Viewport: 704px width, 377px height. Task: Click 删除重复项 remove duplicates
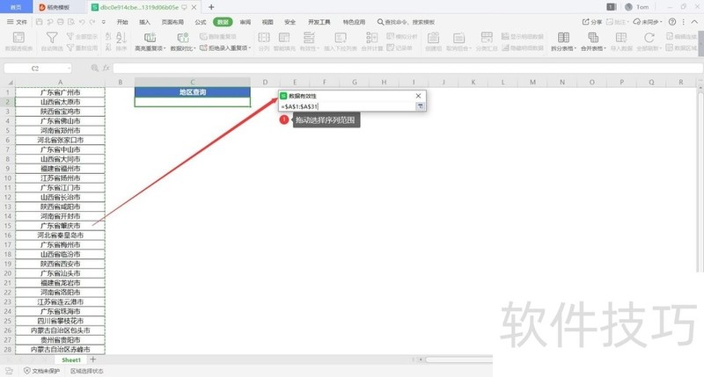tap(218, 36)
